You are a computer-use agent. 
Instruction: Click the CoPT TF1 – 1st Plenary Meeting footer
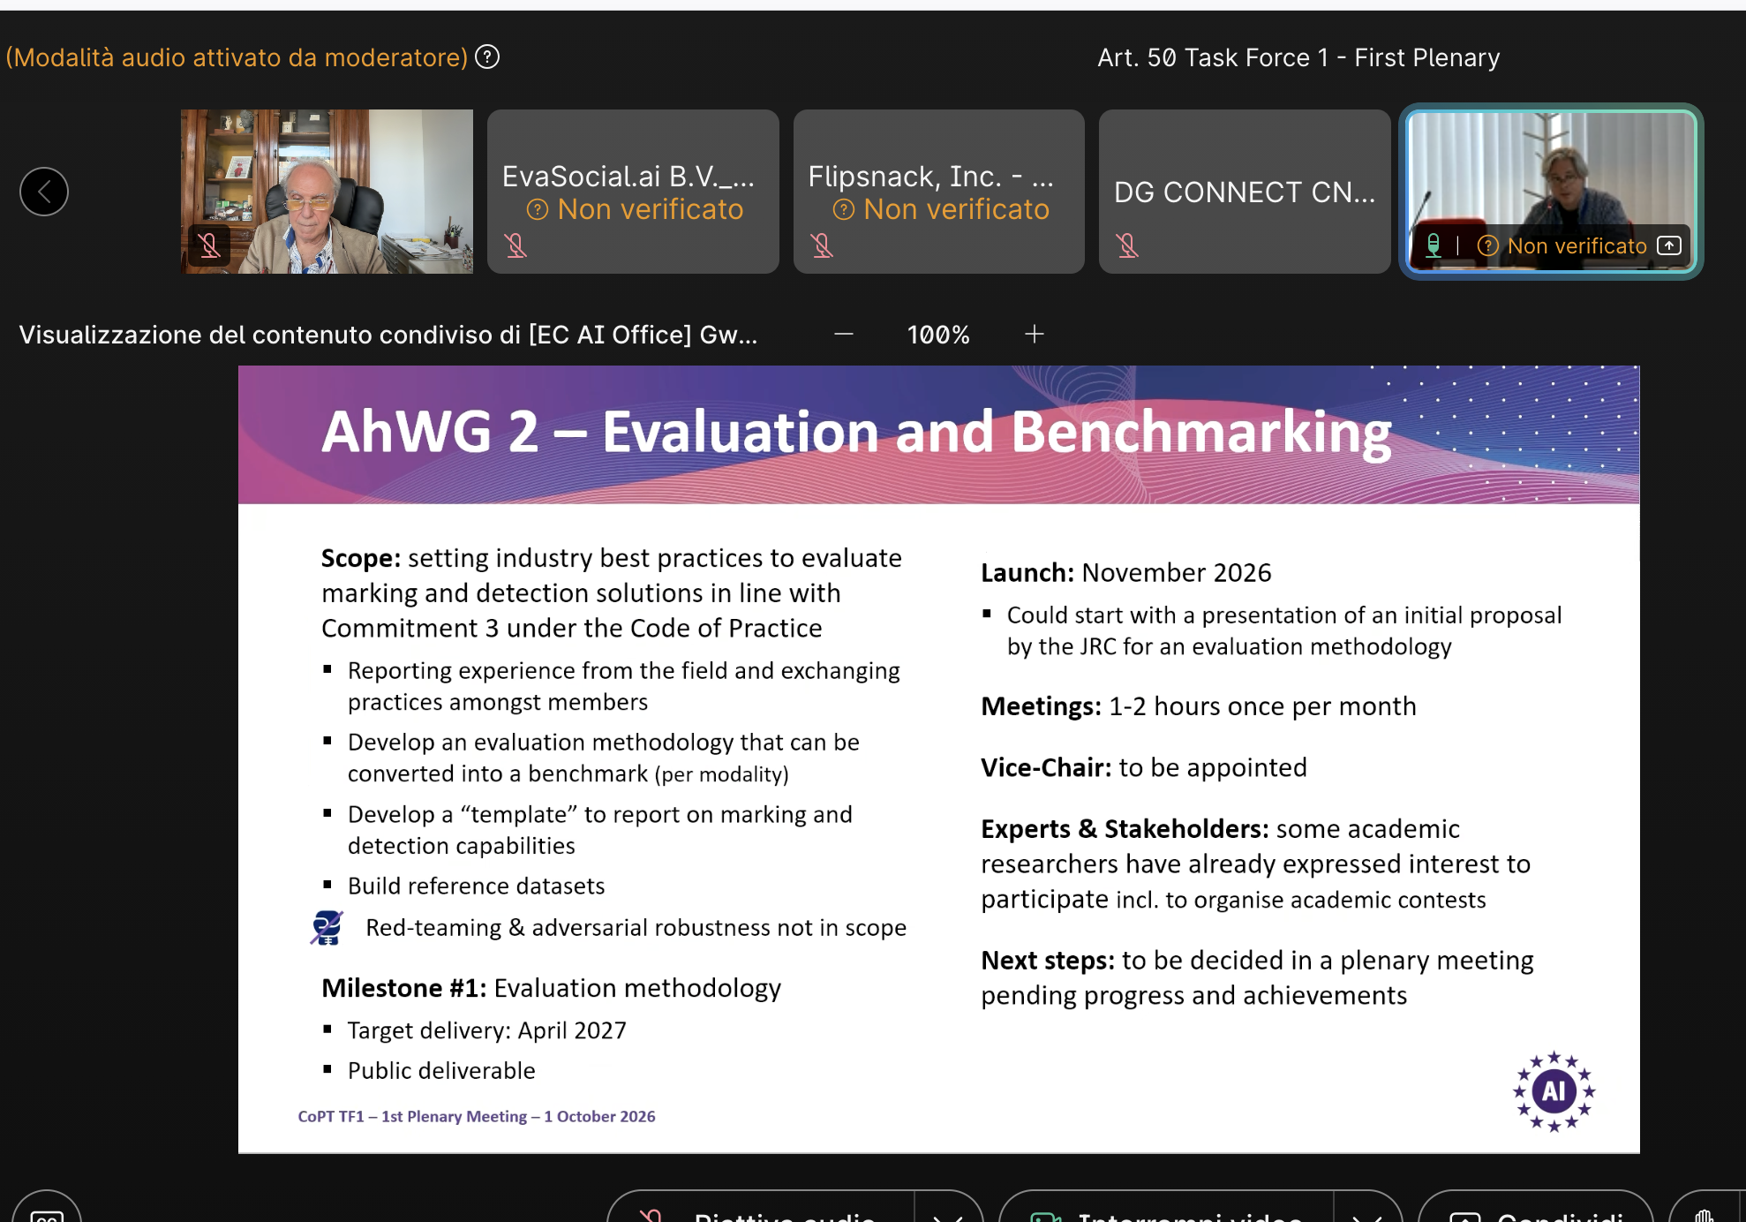tap(477, 1116)
